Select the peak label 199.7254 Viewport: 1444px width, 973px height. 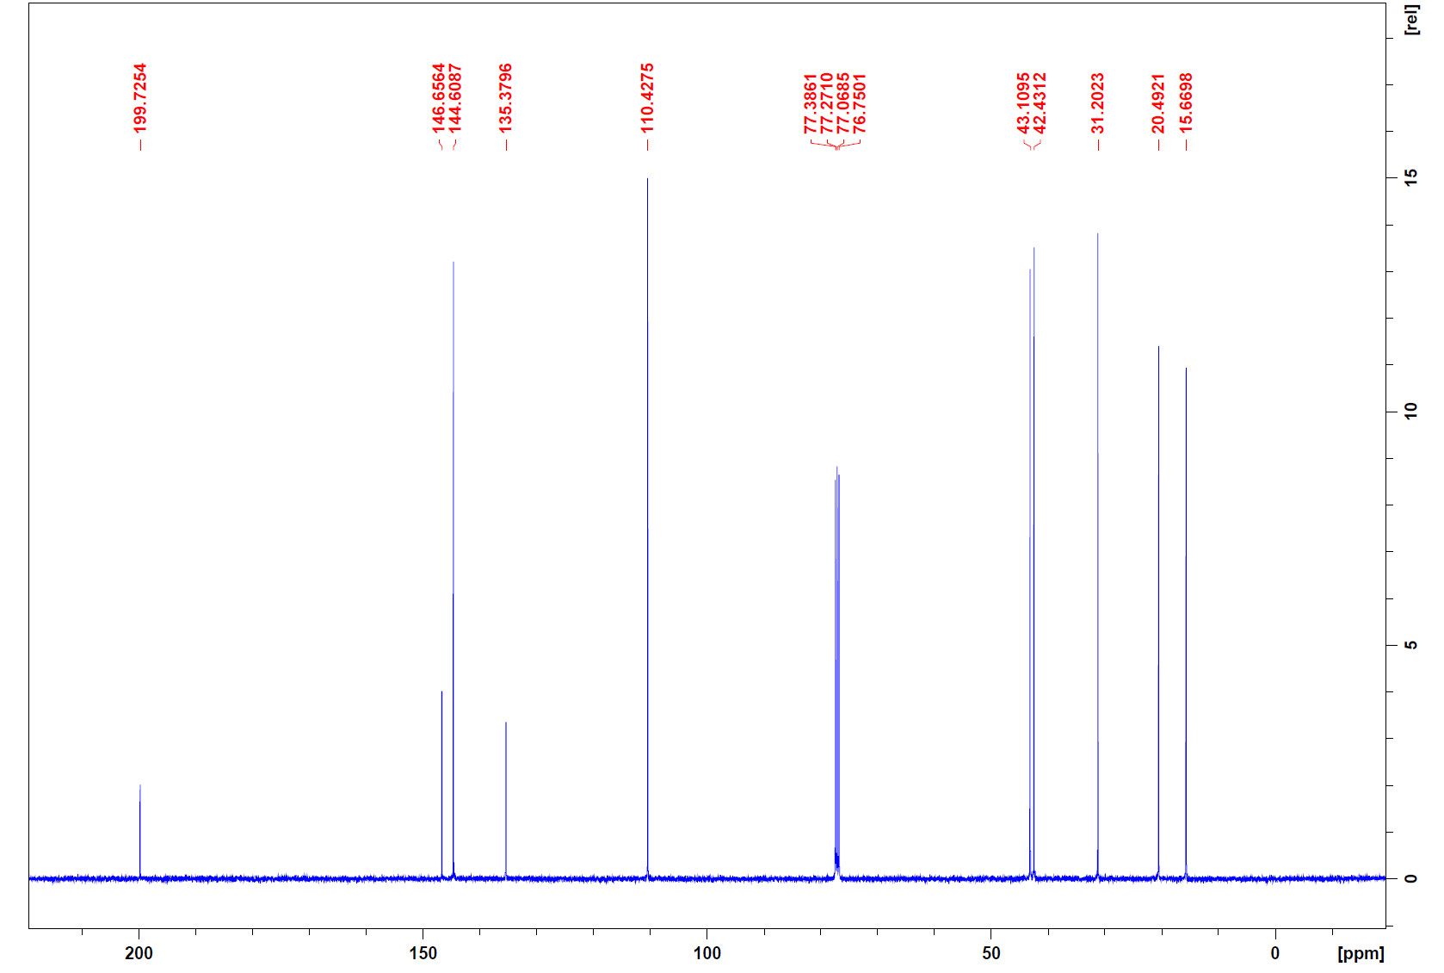[140, 97]
